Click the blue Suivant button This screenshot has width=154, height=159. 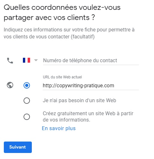(x=18, y=147)
